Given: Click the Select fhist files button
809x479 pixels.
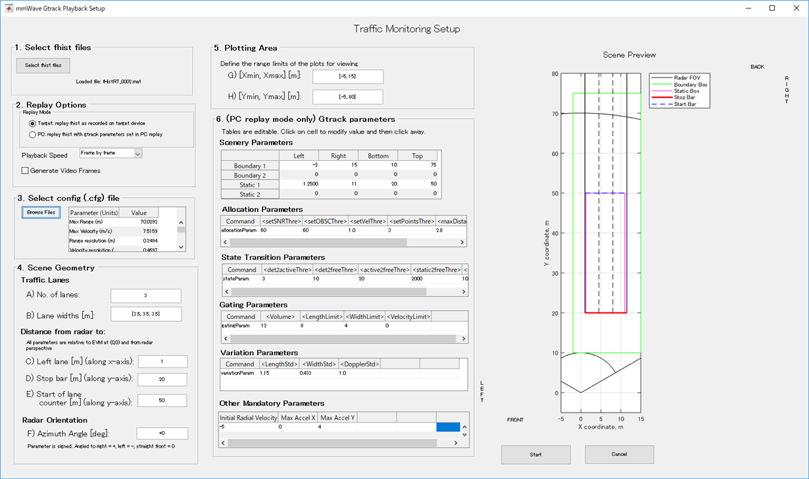Looking at the screenshot, I should (43, 65).
